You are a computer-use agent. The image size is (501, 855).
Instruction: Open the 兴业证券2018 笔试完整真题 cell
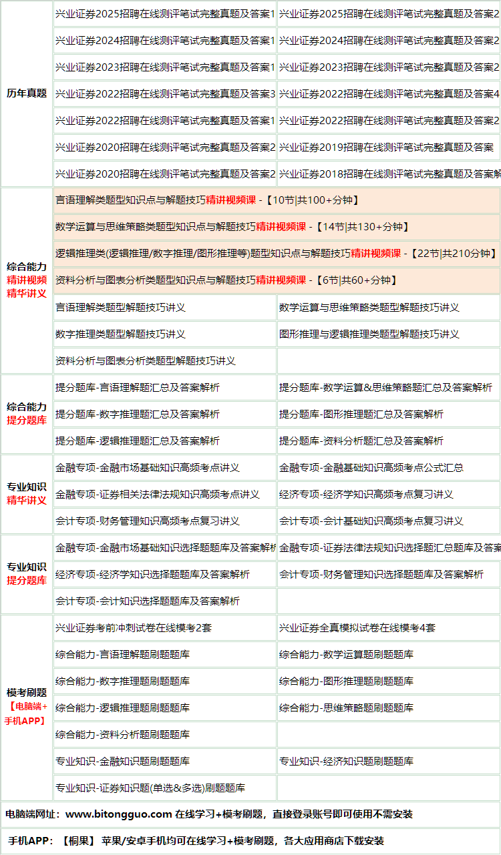point(389,174)
